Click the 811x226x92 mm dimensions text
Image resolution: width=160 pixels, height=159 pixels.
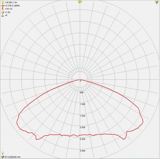click(13, 157)
